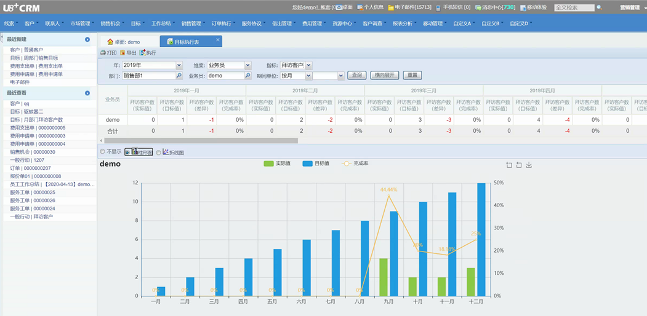Click the green 九月 实际值 bar
647x316 pixels.
coord(384,277)
